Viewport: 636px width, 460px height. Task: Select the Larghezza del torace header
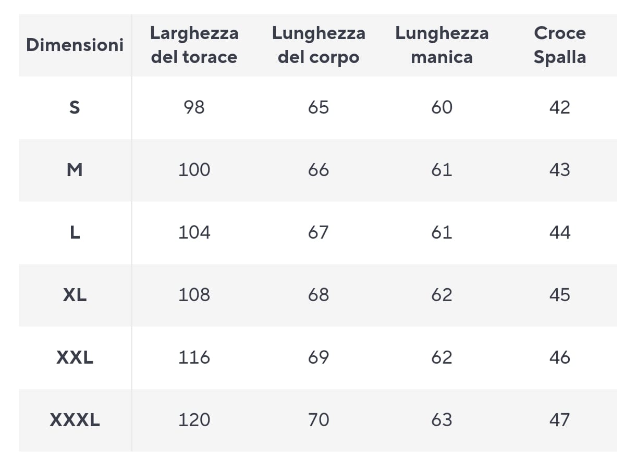click(194, 45)
